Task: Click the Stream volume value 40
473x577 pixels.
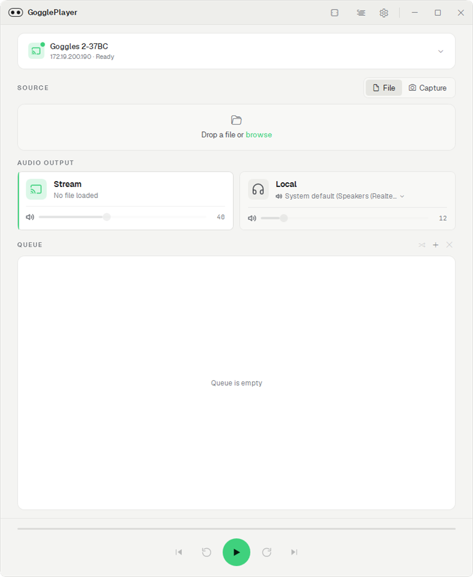Action: click(x=220, y=217)
